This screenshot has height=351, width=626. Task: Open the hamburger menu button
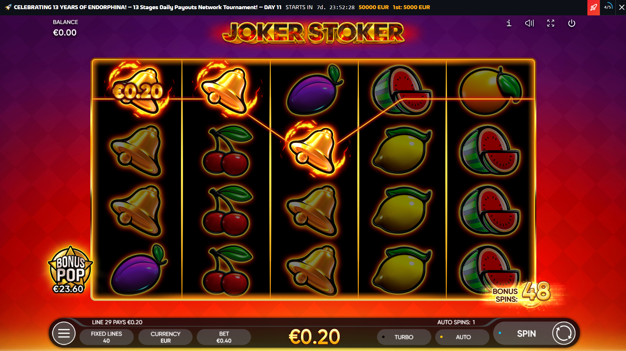64,334
